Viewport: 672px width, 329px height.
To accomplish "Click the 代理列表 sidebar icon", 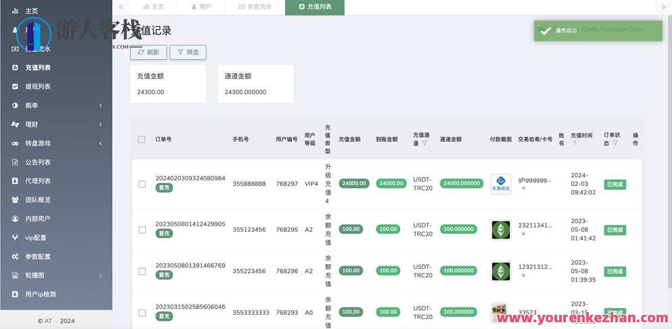I will 15,181.
